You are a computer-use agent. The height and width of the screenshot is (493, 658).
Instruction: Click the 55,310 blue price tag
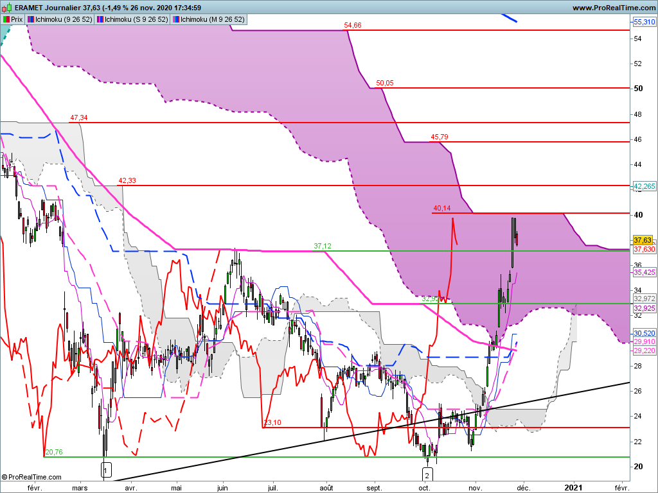(x=644, y=22)
